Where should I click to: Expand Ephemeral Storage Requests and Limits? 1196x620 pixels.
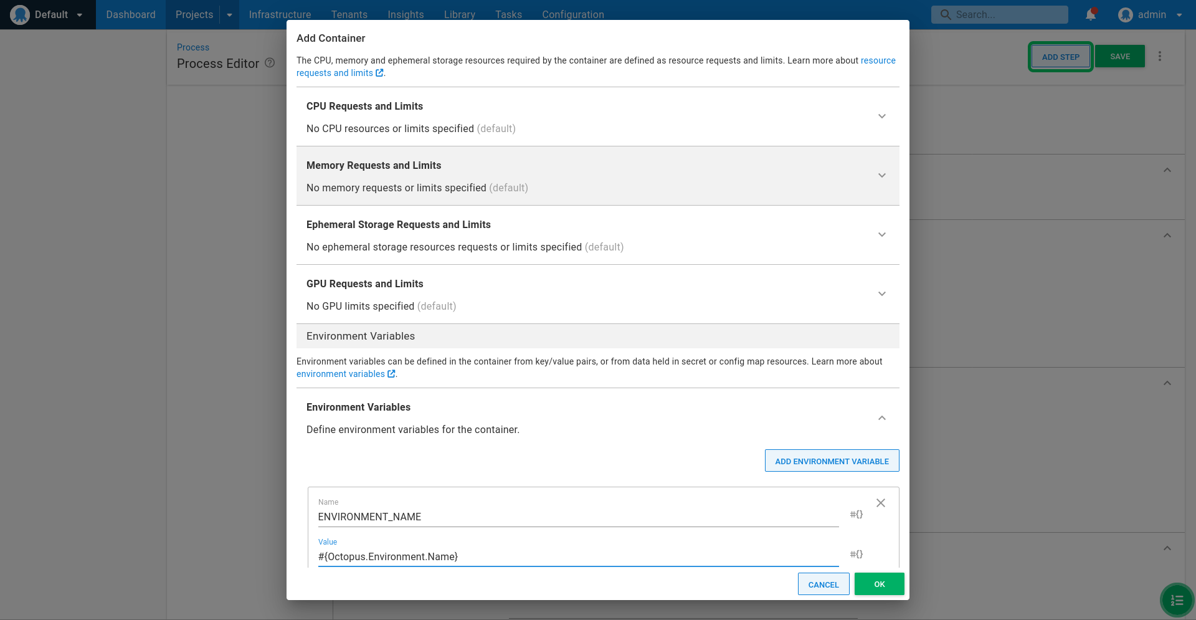click(x=598, y=235)
